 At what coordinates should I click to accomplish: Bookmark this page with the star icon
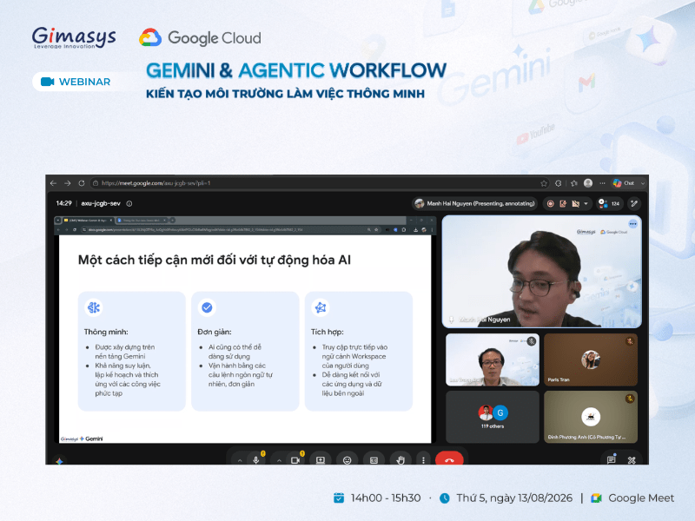(544, 183)
